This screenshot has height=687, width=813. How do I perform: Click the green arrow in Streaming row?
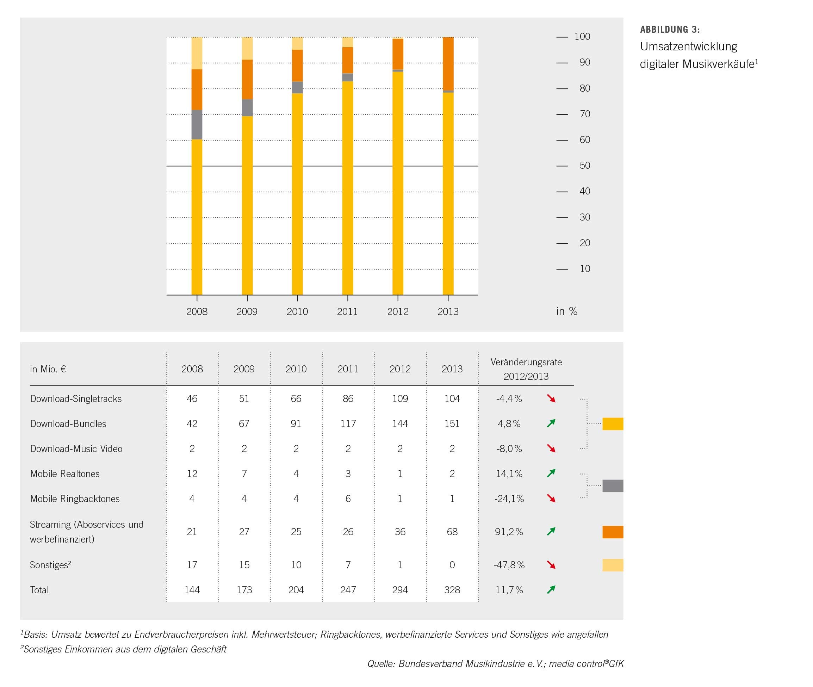click(x=551, y=532)
